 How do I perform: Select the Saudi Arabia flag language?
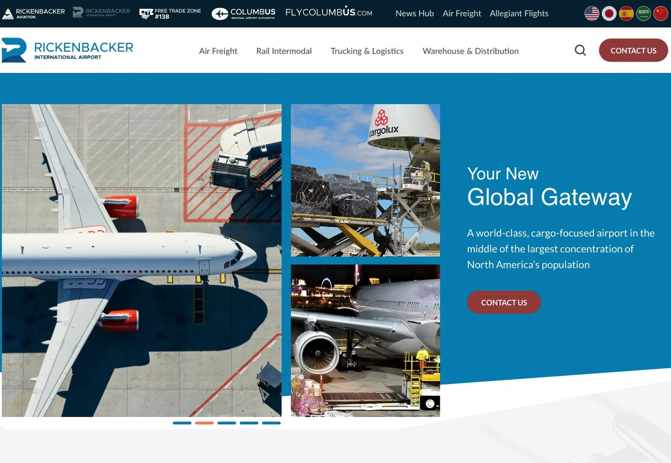pyautogui.click(x=643, y=13)
